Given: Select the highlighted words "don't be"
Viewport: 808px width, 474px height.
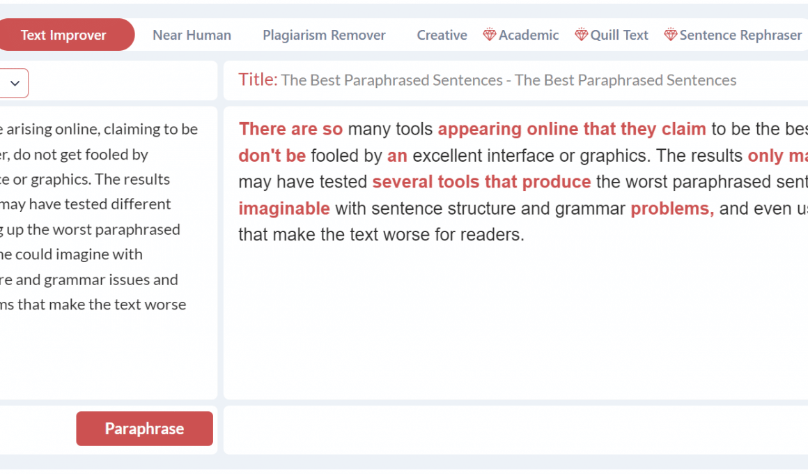Looking at the screenshot, I should 272,155.
